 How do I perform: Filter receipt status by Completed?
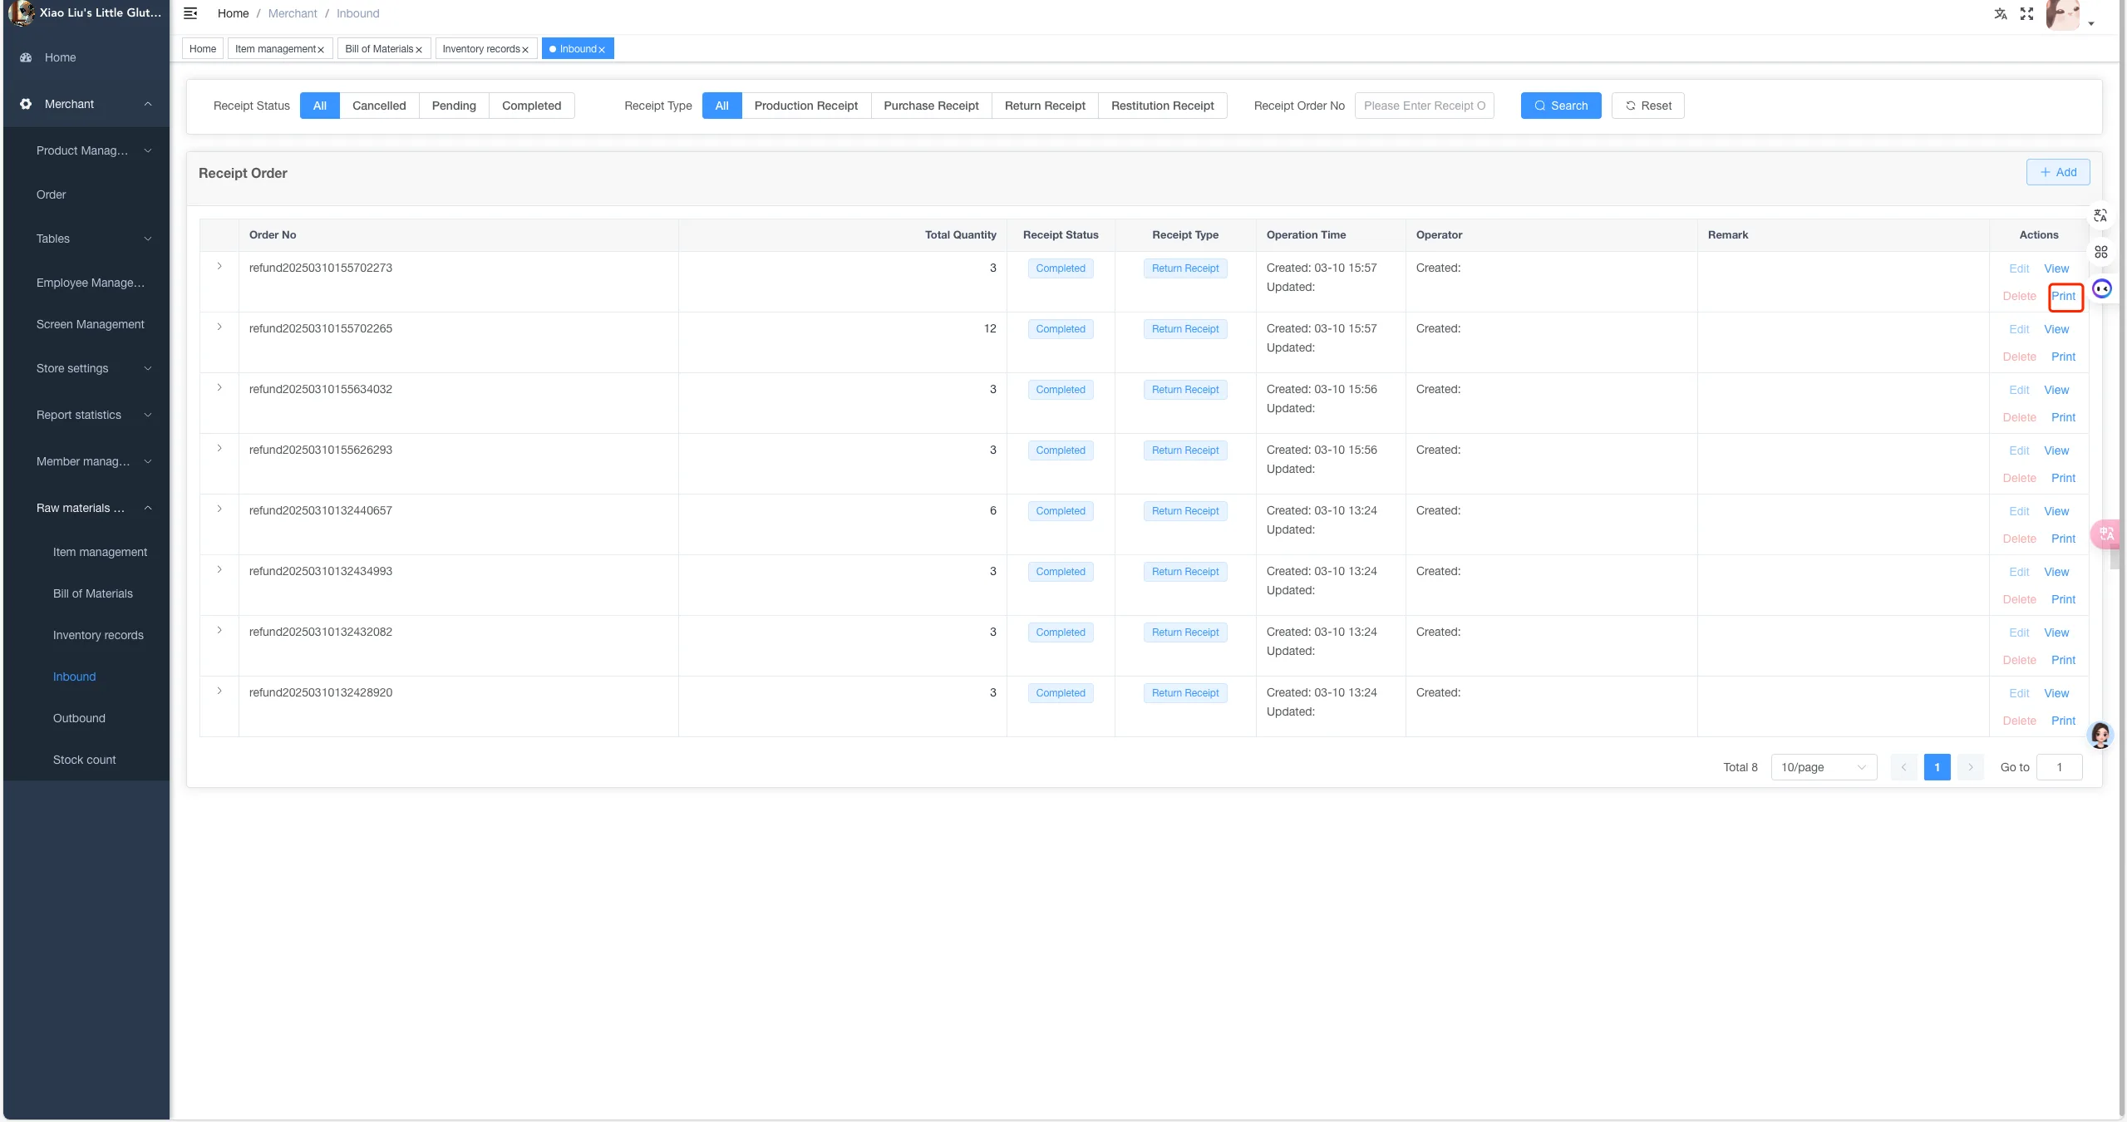pos(532,106)
